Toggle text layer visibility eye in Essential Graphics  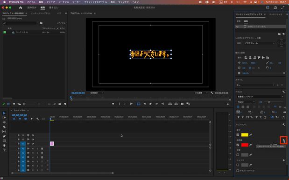(237, 27)
